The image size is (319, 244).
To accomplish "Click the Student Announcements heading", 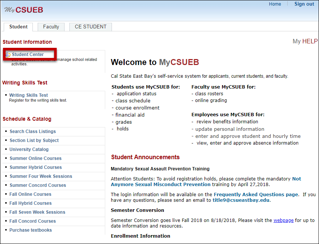I will [145, 157].
